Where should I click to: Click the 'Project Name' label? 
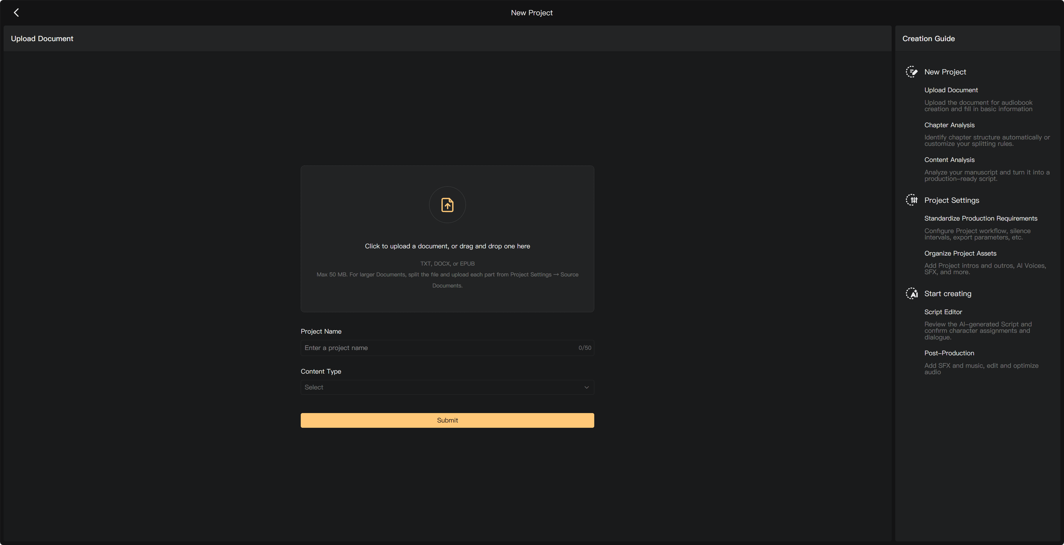(x=321, y=332)
